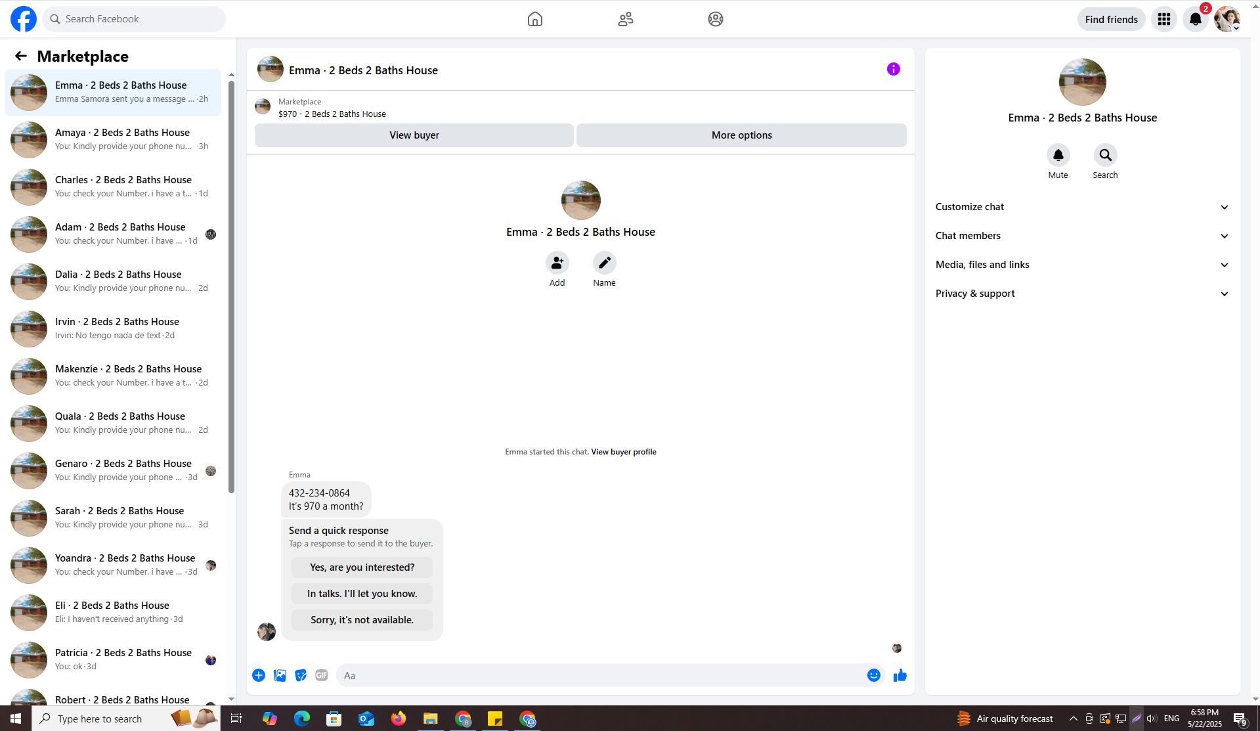This screenshot has width=1260, height=731.
Task: Choose a GIF icon in composer
Action: [x=322, y=675]
